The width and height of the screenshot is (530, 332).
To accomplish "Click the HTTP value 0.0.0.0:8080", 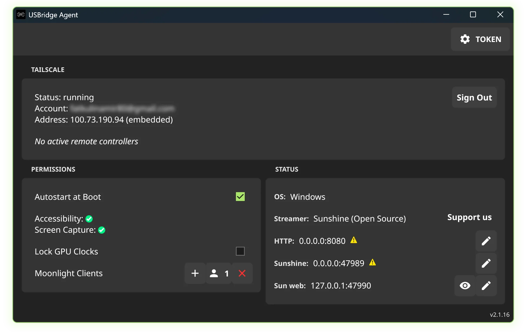I will tap(322, 241).
